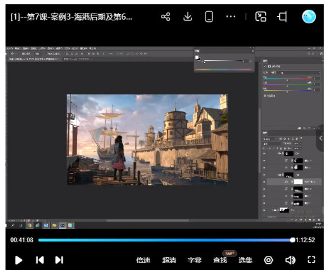The image size is (328, 273).
Task: Click the taskbar search magnifier icon
Action: (x=13, y=225)
